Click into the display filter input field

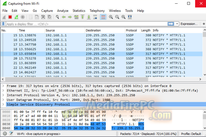click(87, 24)
